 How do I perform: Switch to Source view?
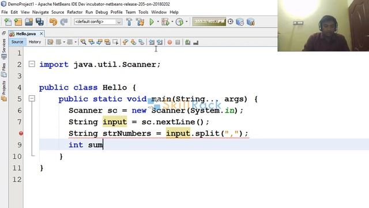(x=17, y=42)
